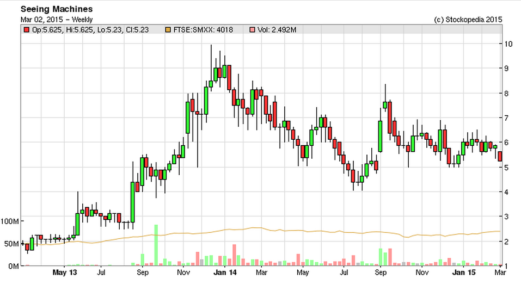Click the 'Mar' label after Jan 14
The height and width of the screenshot is (285, 521).
[x=261, y=272]
